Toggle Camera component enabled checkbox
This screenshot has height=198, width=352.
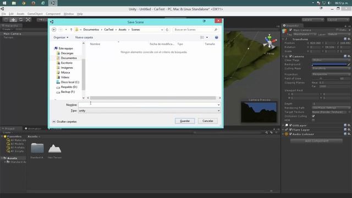290,56
